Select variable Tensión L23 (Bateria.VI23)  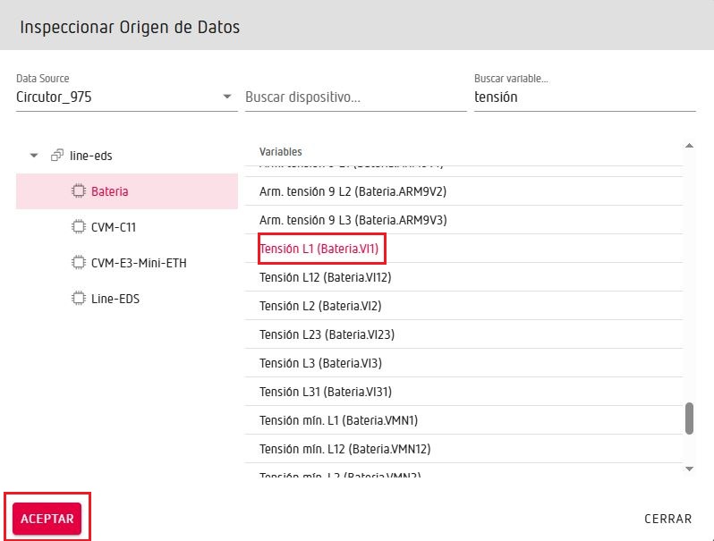463,334
